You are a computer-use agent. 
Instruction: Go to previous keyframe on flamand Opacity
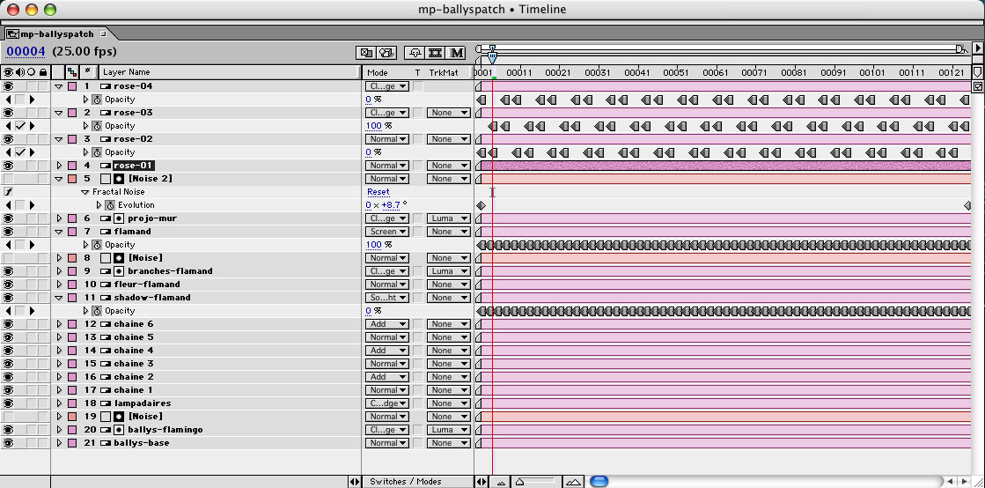click(x=8, y=245)
